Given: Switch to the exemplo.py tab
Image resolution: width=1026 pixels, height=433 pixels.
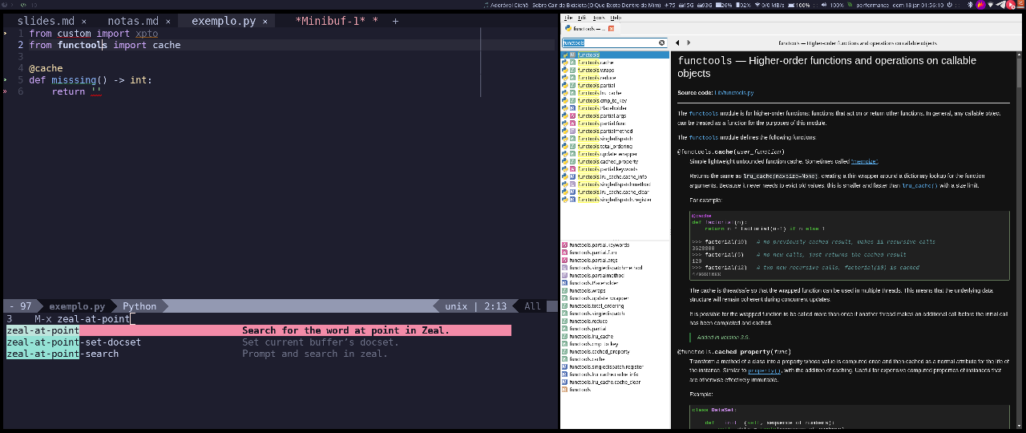Looking at the screenshot, I should 225,21.
